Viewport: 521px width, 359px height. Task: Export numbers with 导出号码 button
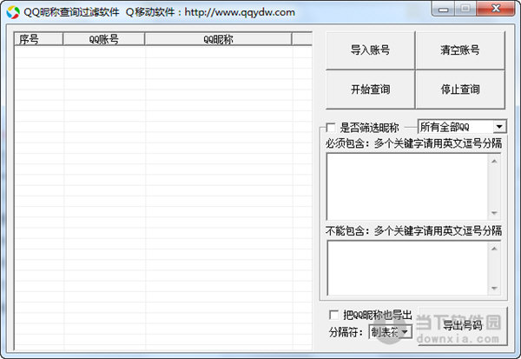click(x=463, y=326)
